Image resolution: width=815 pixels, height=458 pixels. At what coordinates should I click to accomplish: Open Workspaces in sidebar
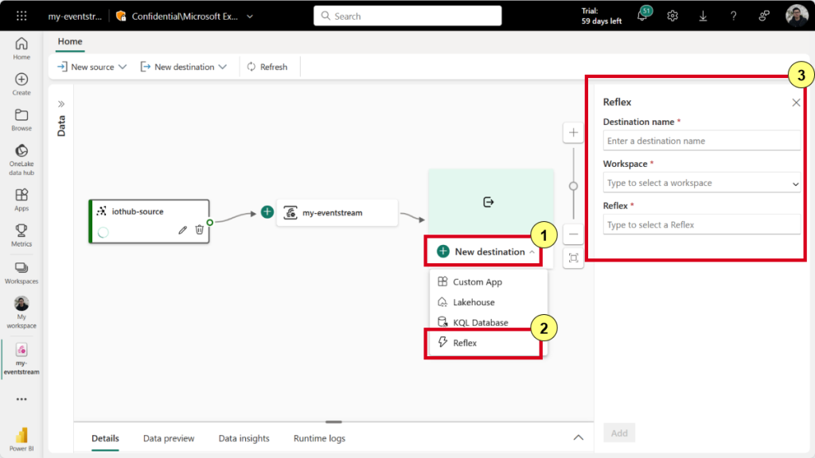pyautogui.click(x=21, y=273)
